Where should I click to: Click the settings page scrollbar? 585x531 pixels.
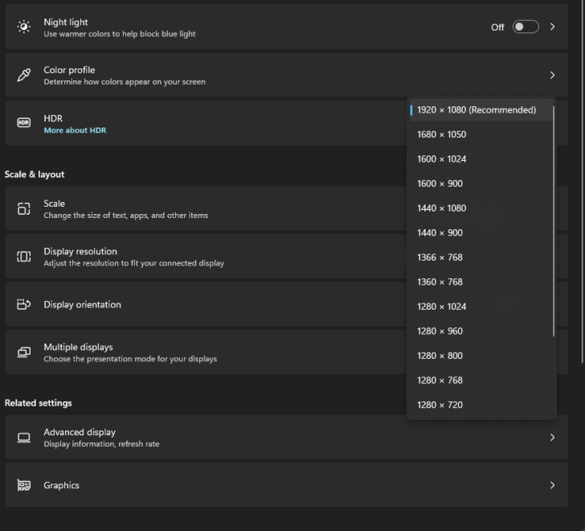(582, 181)
